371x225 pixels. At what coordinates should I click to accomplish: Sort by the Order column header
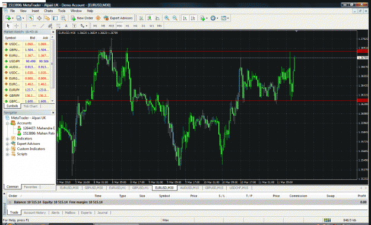[13, 196]
